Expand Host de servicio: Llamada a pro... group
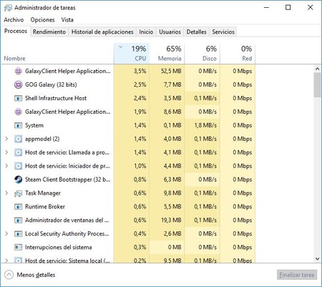This screenshot has height=287, width=322. (6, 152)
